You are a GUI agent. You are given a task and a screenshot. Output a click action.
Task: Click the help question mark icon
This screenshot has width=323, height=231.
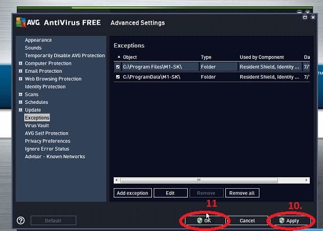pos(21,221)
